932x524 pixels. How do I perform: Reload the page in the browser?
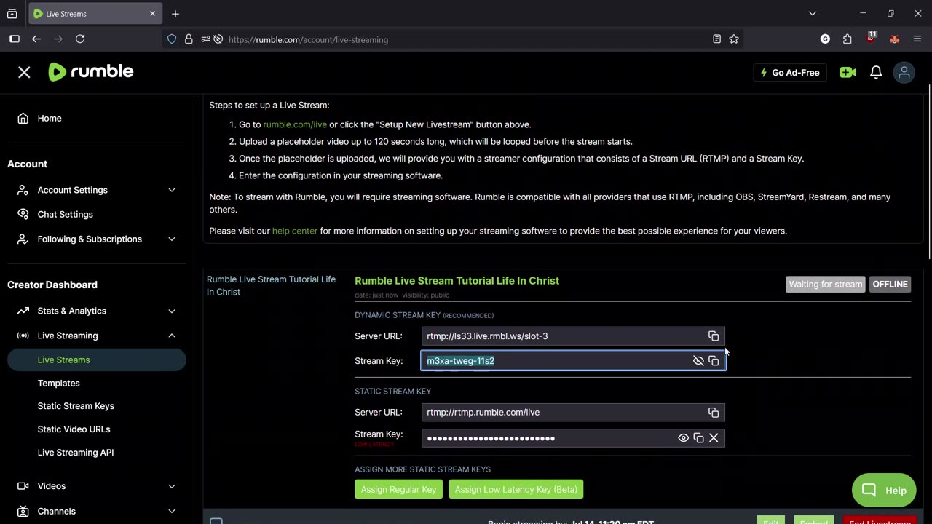(x=80, y=39)
